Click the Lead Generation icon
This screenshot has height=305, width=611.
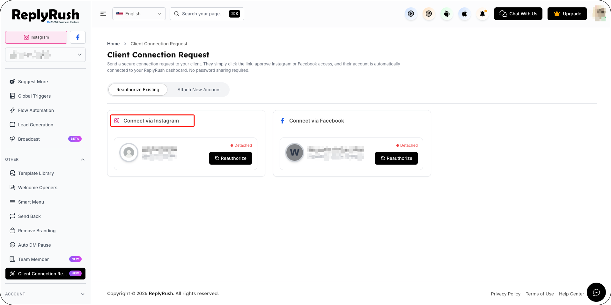point(12,125)
